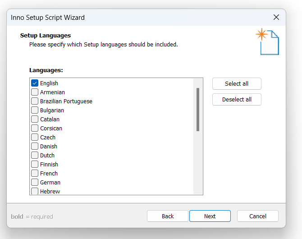Click the Inno Setup Script Wizard title
Screen dimensions: 302x239
coord(48,18)
